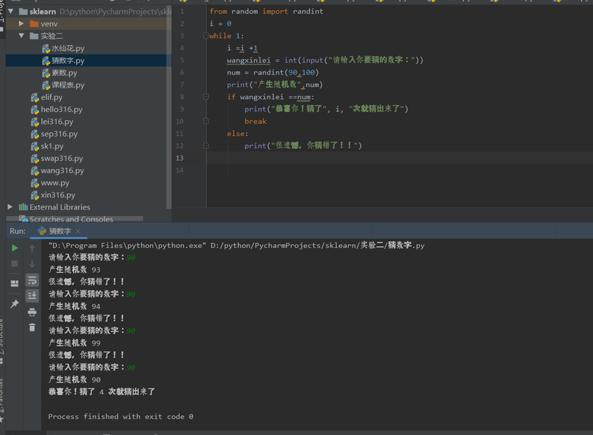Open 素数.py file

click(59, 73)
